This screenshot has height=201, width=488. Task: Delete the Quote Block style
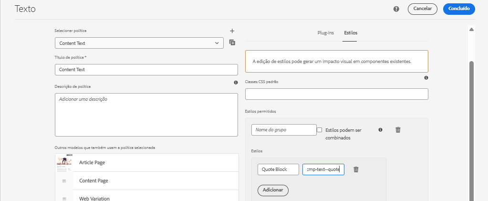(x=356, y=169)
